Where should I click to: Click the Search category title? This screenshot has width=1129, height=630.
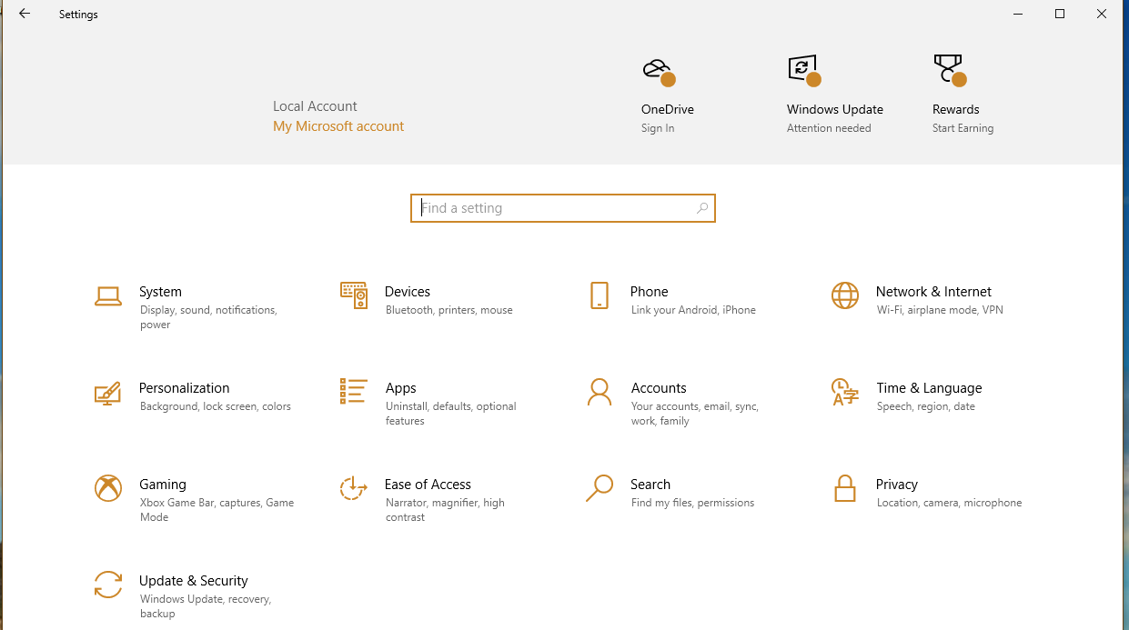pyautogui.click(x=650, y=485)
